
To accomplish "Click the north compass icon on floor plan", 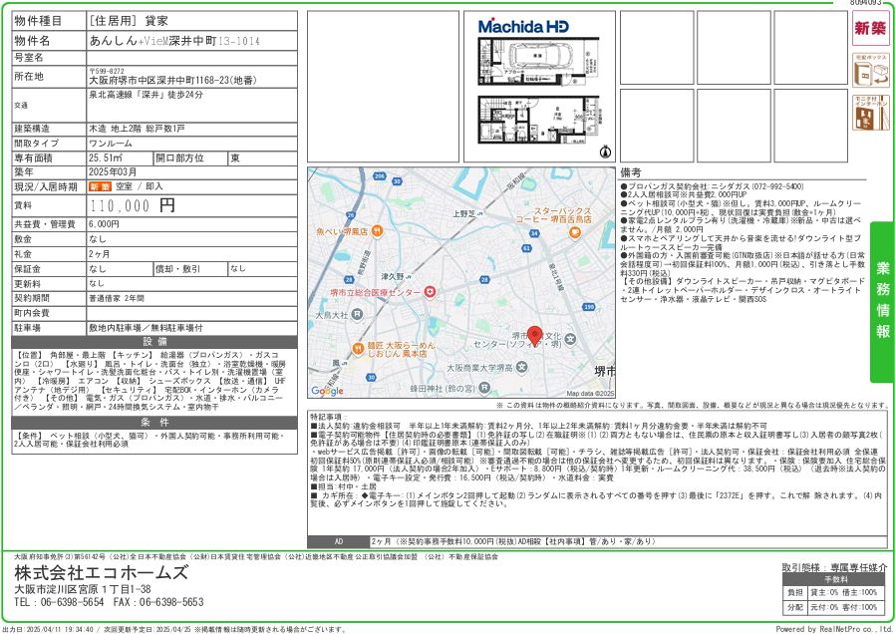I will [606, 152].
